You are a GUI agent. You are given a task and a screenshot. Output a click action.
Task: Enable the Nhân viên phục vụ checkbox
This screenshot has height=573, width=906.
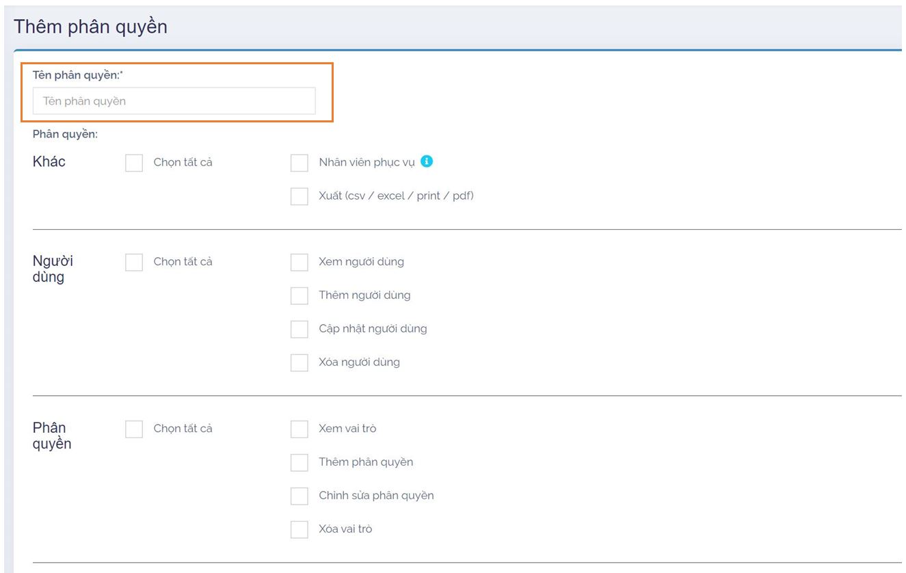(299, 163)
